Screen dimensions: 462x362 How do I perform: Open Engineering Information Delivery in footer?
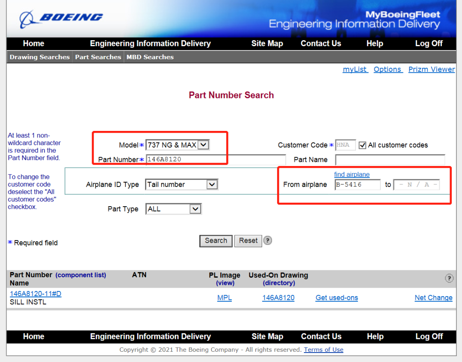click(x=150, y=336)
